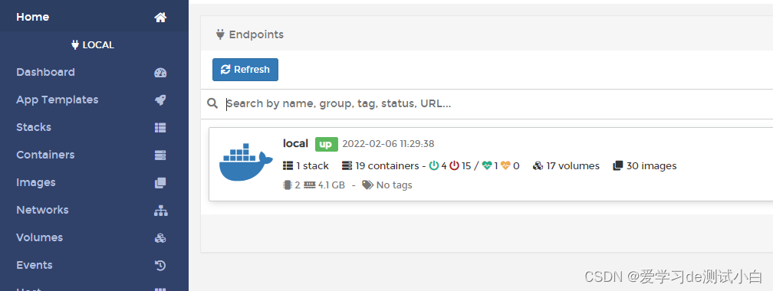This screenshot has height=291, width=773.
Task: Open the Networks section
Action: (94, 211)
